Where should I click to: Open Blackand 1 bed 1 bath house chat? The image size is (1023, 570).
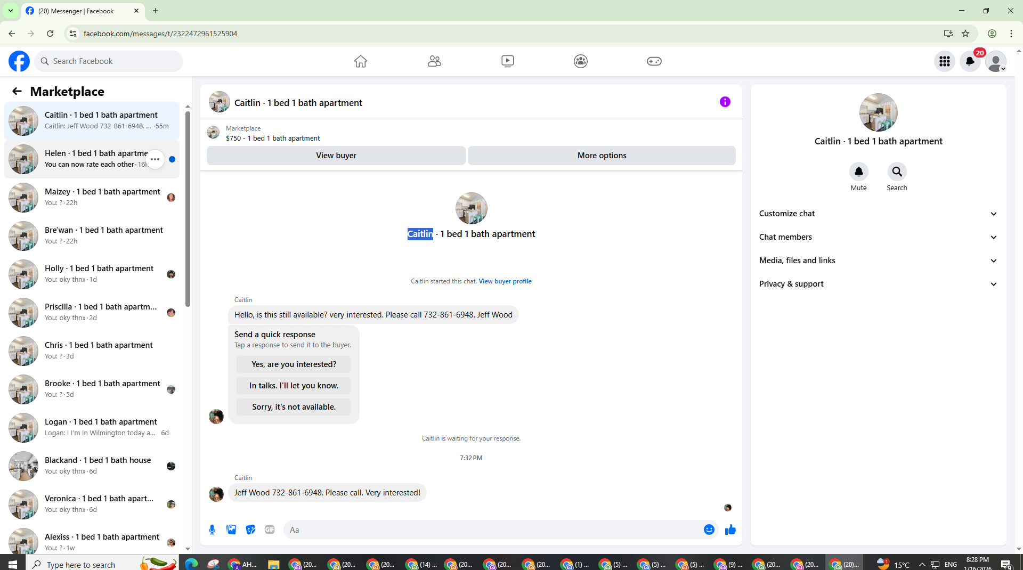point(92,466)
